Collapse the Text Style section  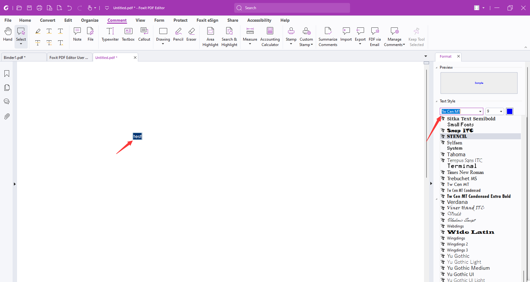pyautogui.click(x=437, y=101)
